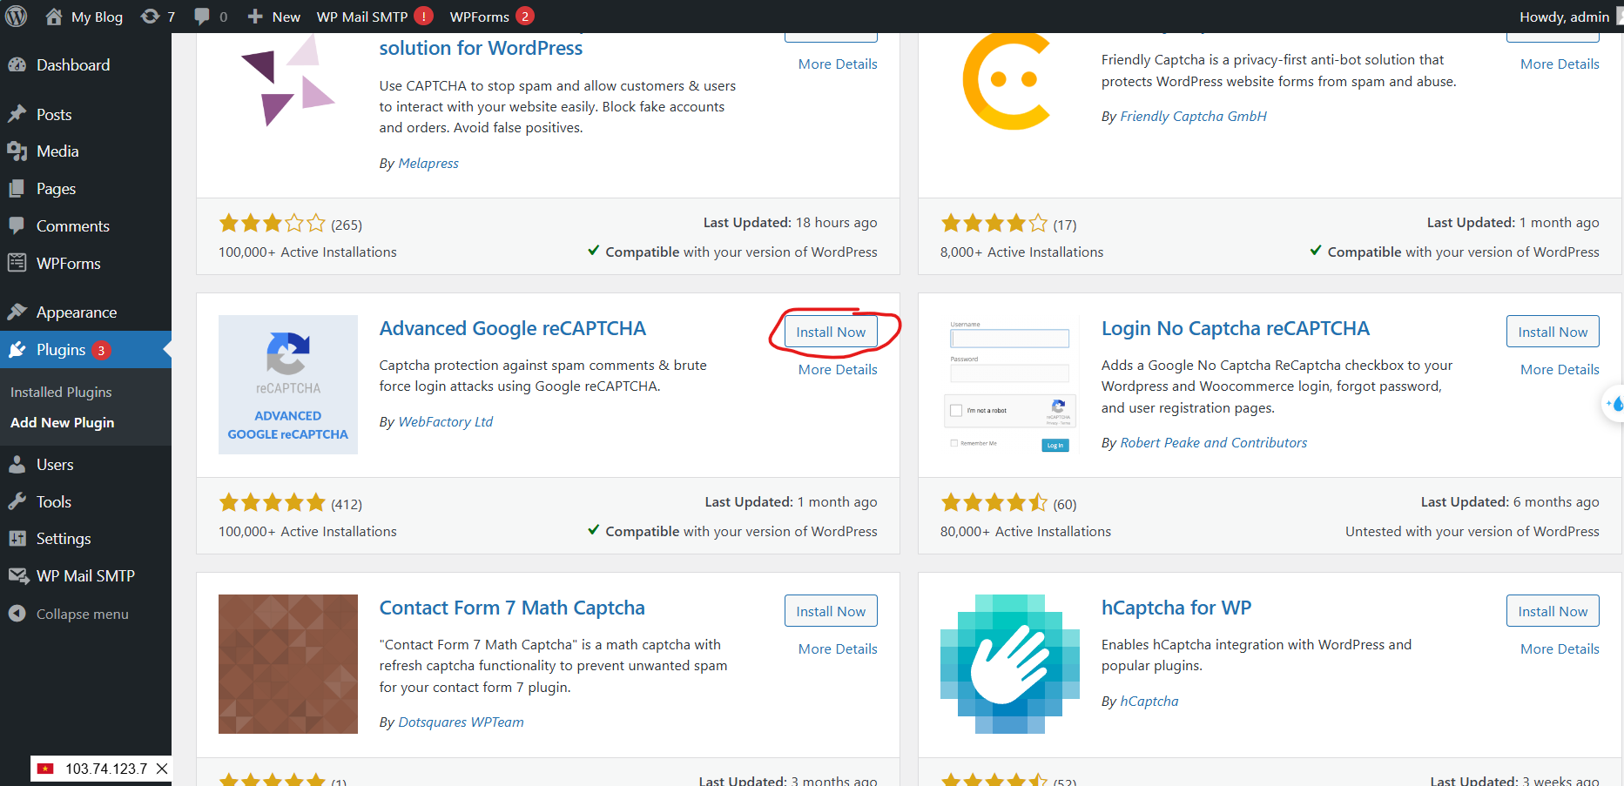Click the Plugins plug icon

tap(17, 350)
